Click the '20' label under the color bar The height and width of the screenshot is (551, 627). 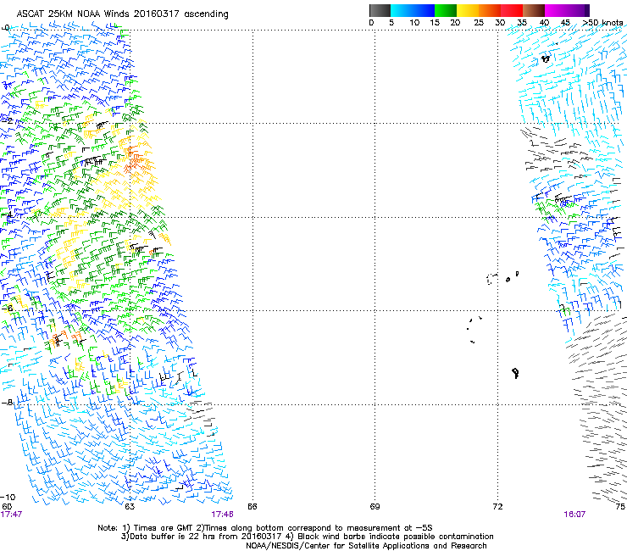click(455, 23)
